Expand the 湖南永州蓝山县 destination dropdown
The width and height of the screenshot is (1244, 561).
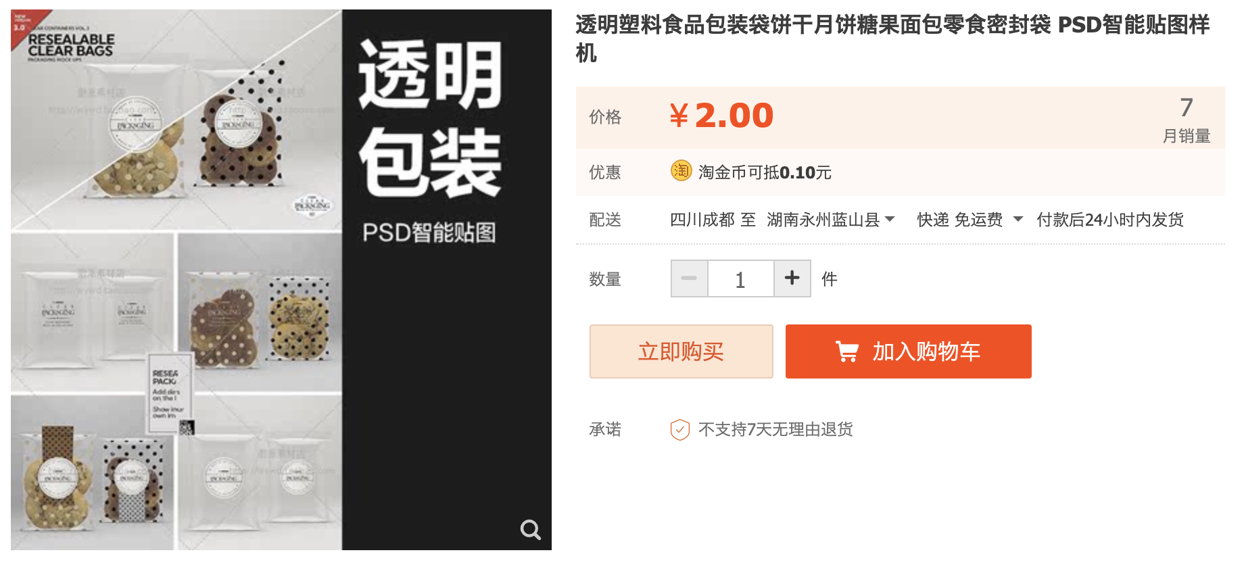830,220
